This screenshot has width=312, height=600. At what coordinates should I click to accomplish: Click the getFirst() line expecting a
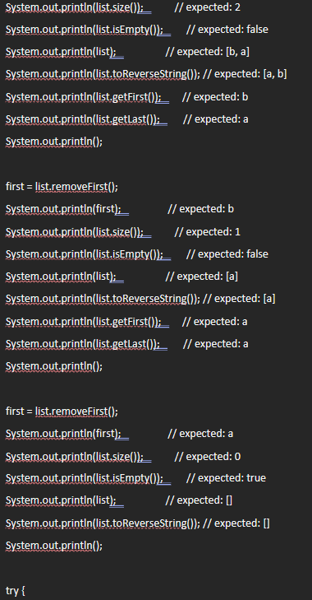[126, 322]
